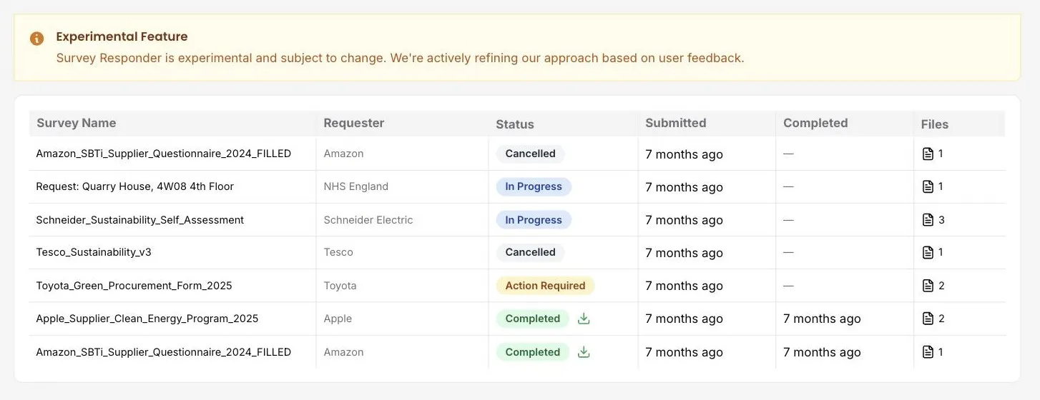This screenshot has height=400, width=1040.
Task: Open Tesco_Sustainability_v3 survey
Action: pos(94,252)
